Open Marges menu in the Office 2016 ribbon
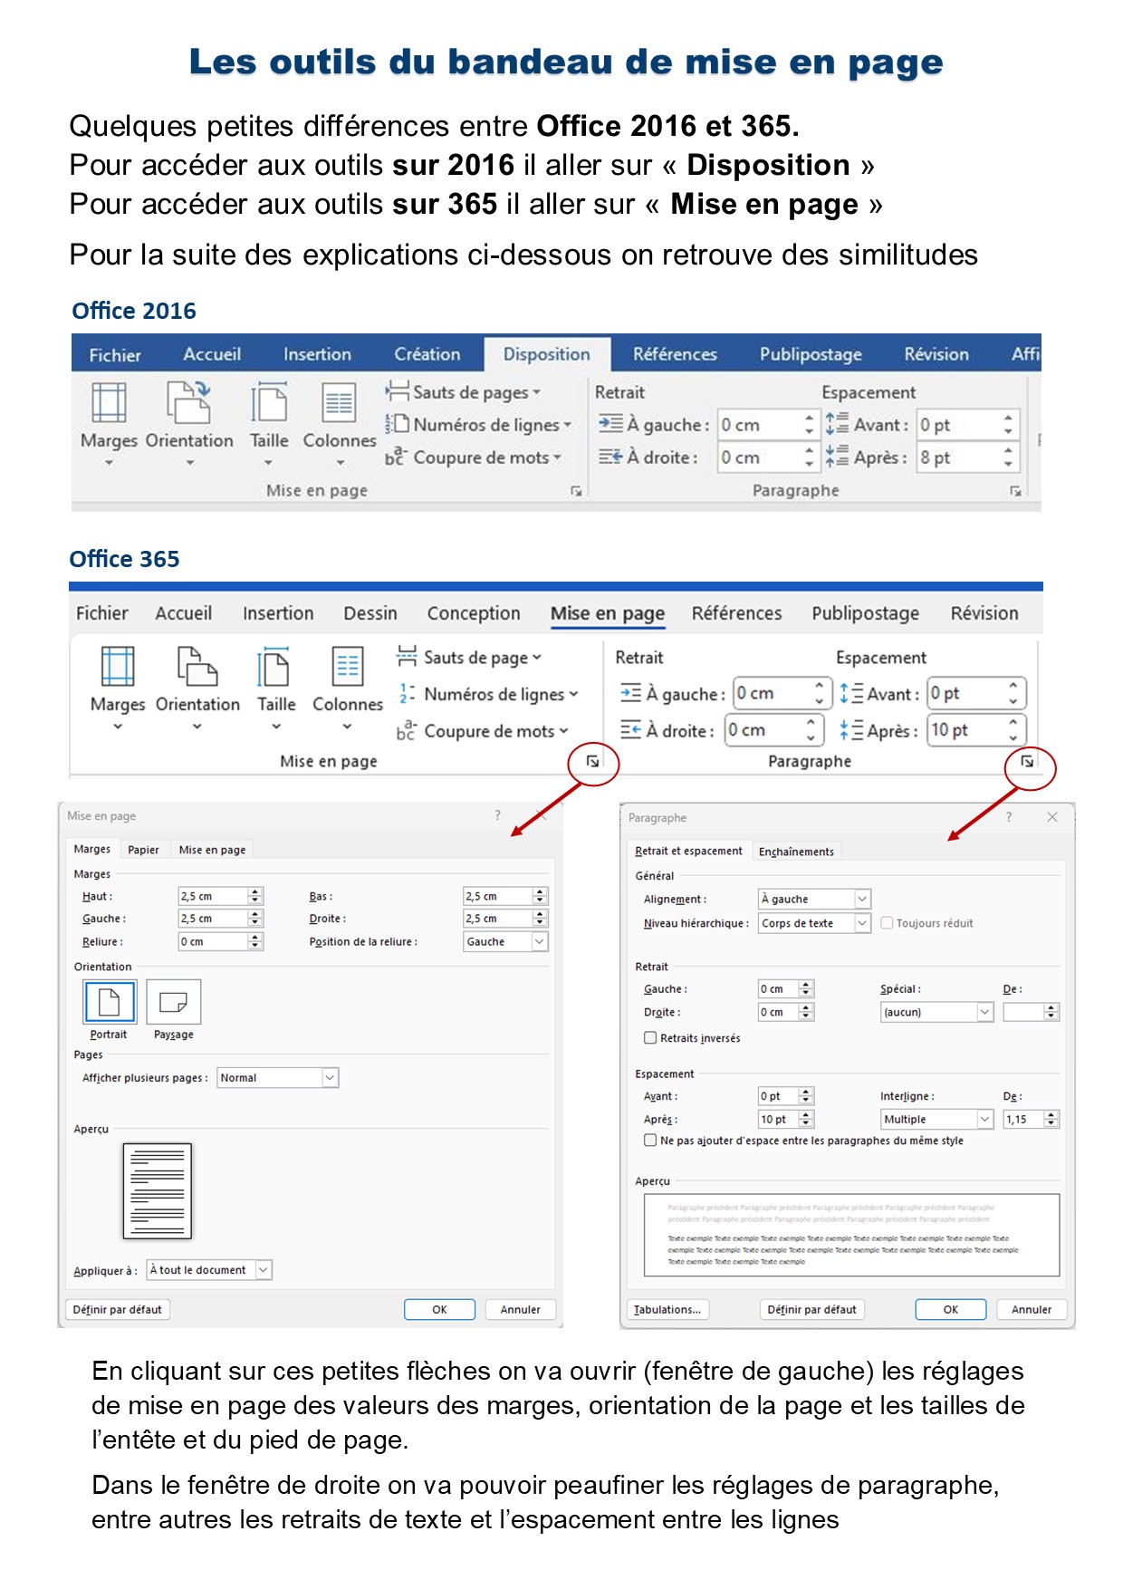The width and height of the screenshot is (1123, 1589). click(x=109, y=422)
